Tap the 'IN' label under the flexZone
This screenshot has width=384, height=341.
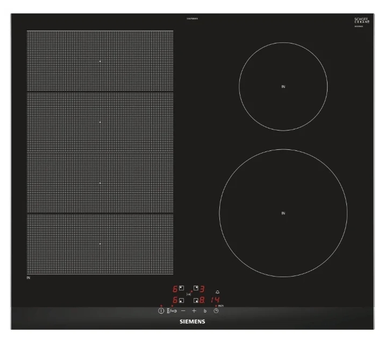[x=29, y=278]
